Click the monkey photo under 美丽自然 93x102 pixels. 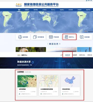click(x=31, y=50)
